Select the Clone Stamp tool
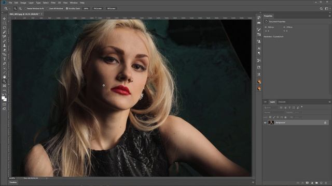The image size is (332, 186). coord(4,45)
